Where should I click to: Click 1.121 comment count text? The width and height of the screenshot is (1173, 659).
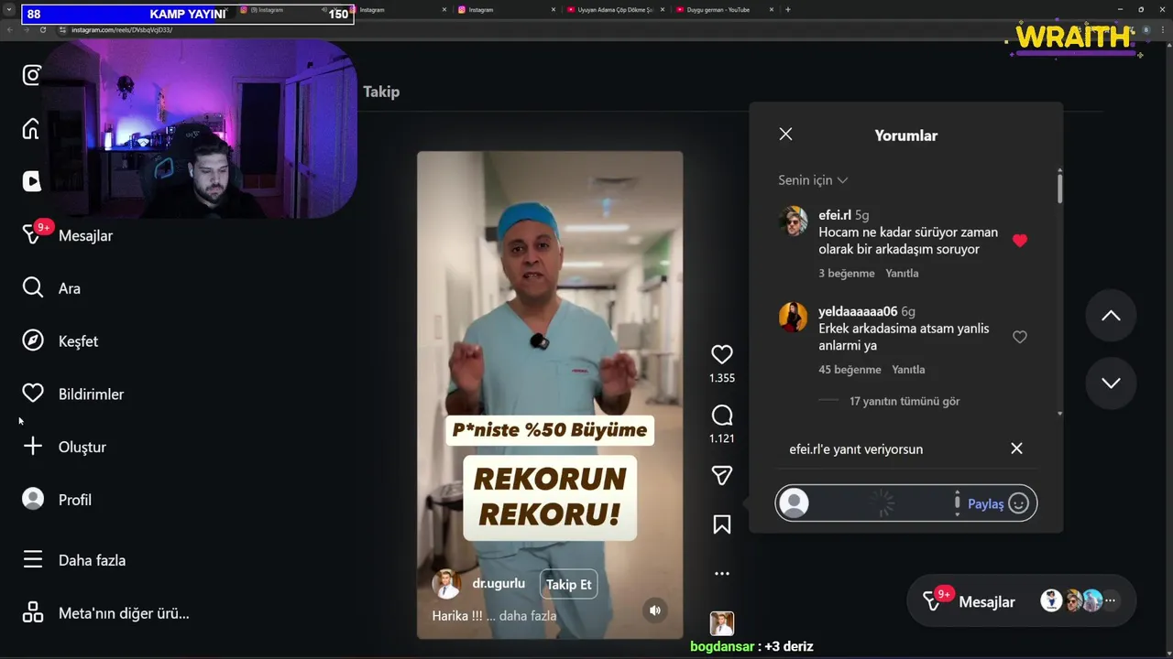722,438
